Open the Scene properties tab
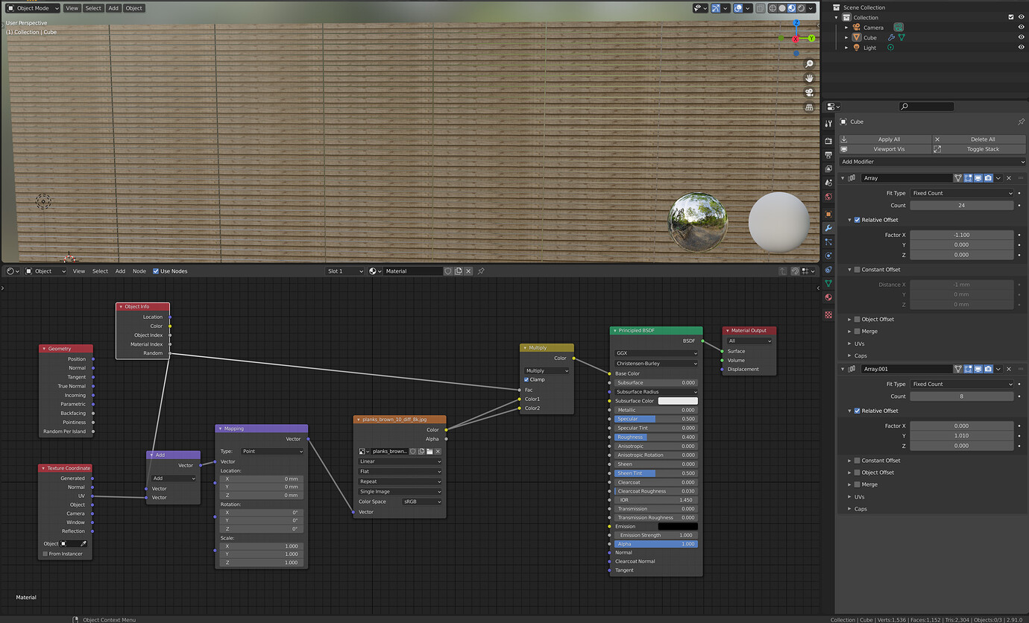Viewport: 1029px width, 623px height. [x=828, y=183]
